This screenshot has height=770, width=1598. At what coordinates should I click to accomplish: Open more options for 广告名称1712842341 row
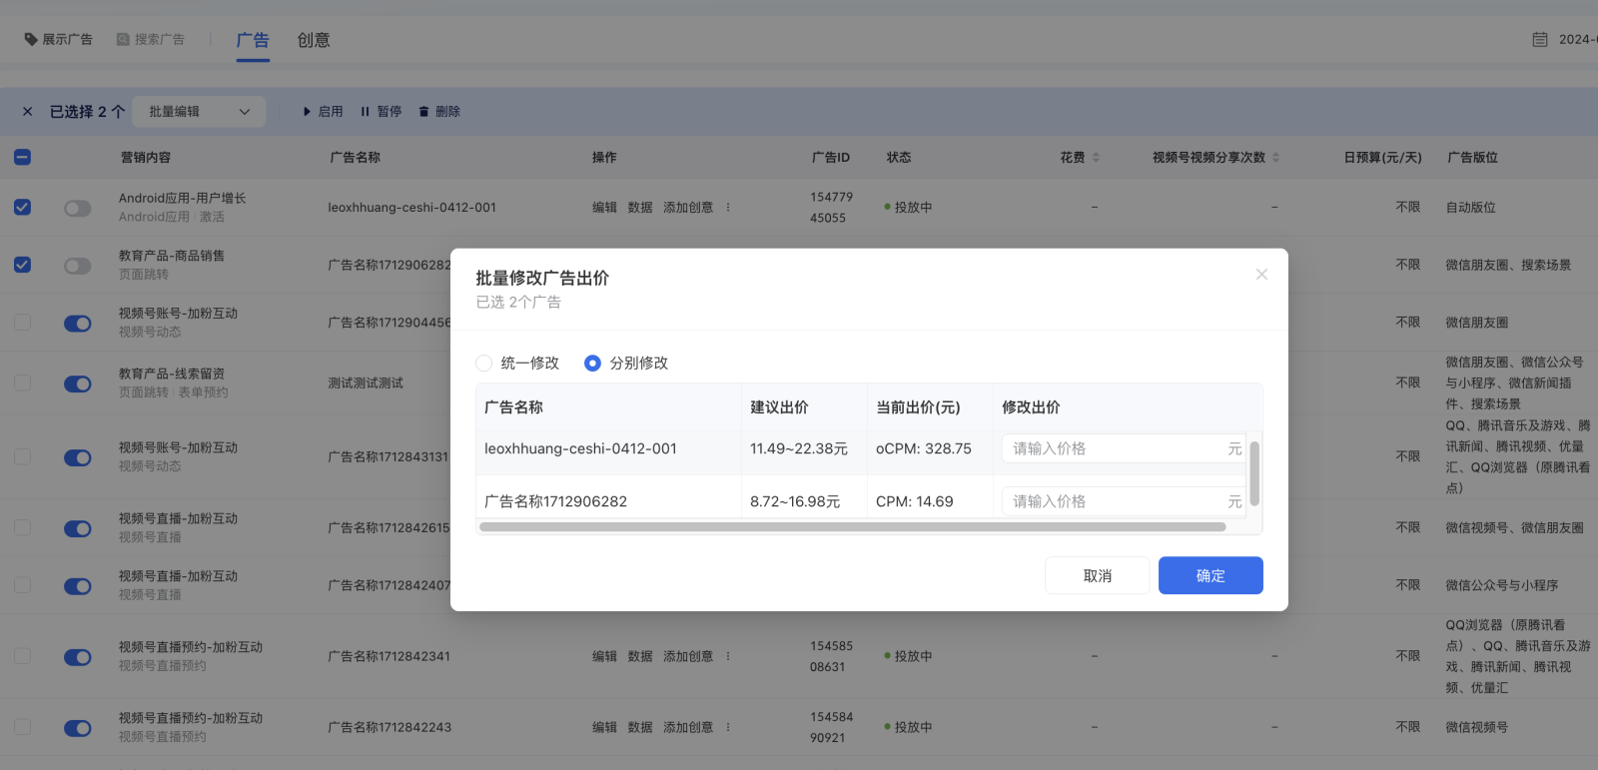pos(728,656)
